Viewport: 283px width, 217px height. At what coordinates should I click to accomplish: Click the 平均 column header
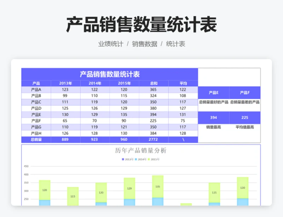[183, 83]
